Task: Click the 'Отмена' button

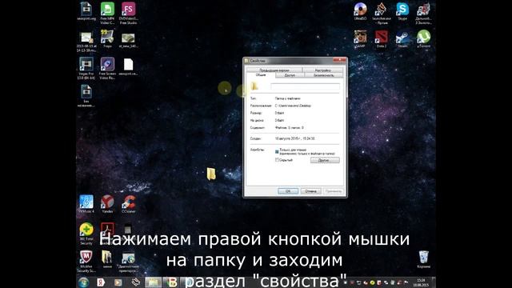Action: (x=310, y=191)
